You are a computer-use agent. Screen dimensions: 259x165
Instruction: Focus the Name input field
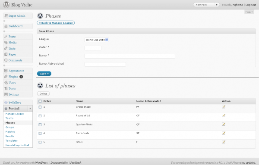[x=129, y=56]
